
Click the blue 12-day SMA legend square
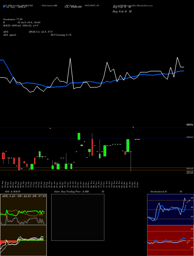pyautogui.click(x=4, y=7)
